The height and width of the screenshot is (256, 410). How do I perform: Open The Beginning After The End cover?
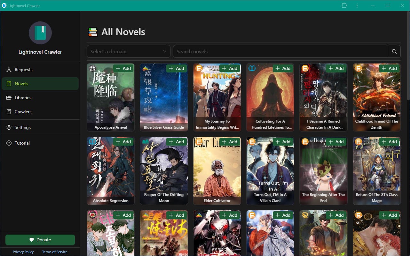[x=323, y=171]
